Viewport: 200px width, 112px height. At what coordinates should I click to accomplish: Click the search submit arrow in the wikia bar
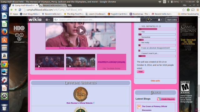pyautogui.click(x=138, y=20)
